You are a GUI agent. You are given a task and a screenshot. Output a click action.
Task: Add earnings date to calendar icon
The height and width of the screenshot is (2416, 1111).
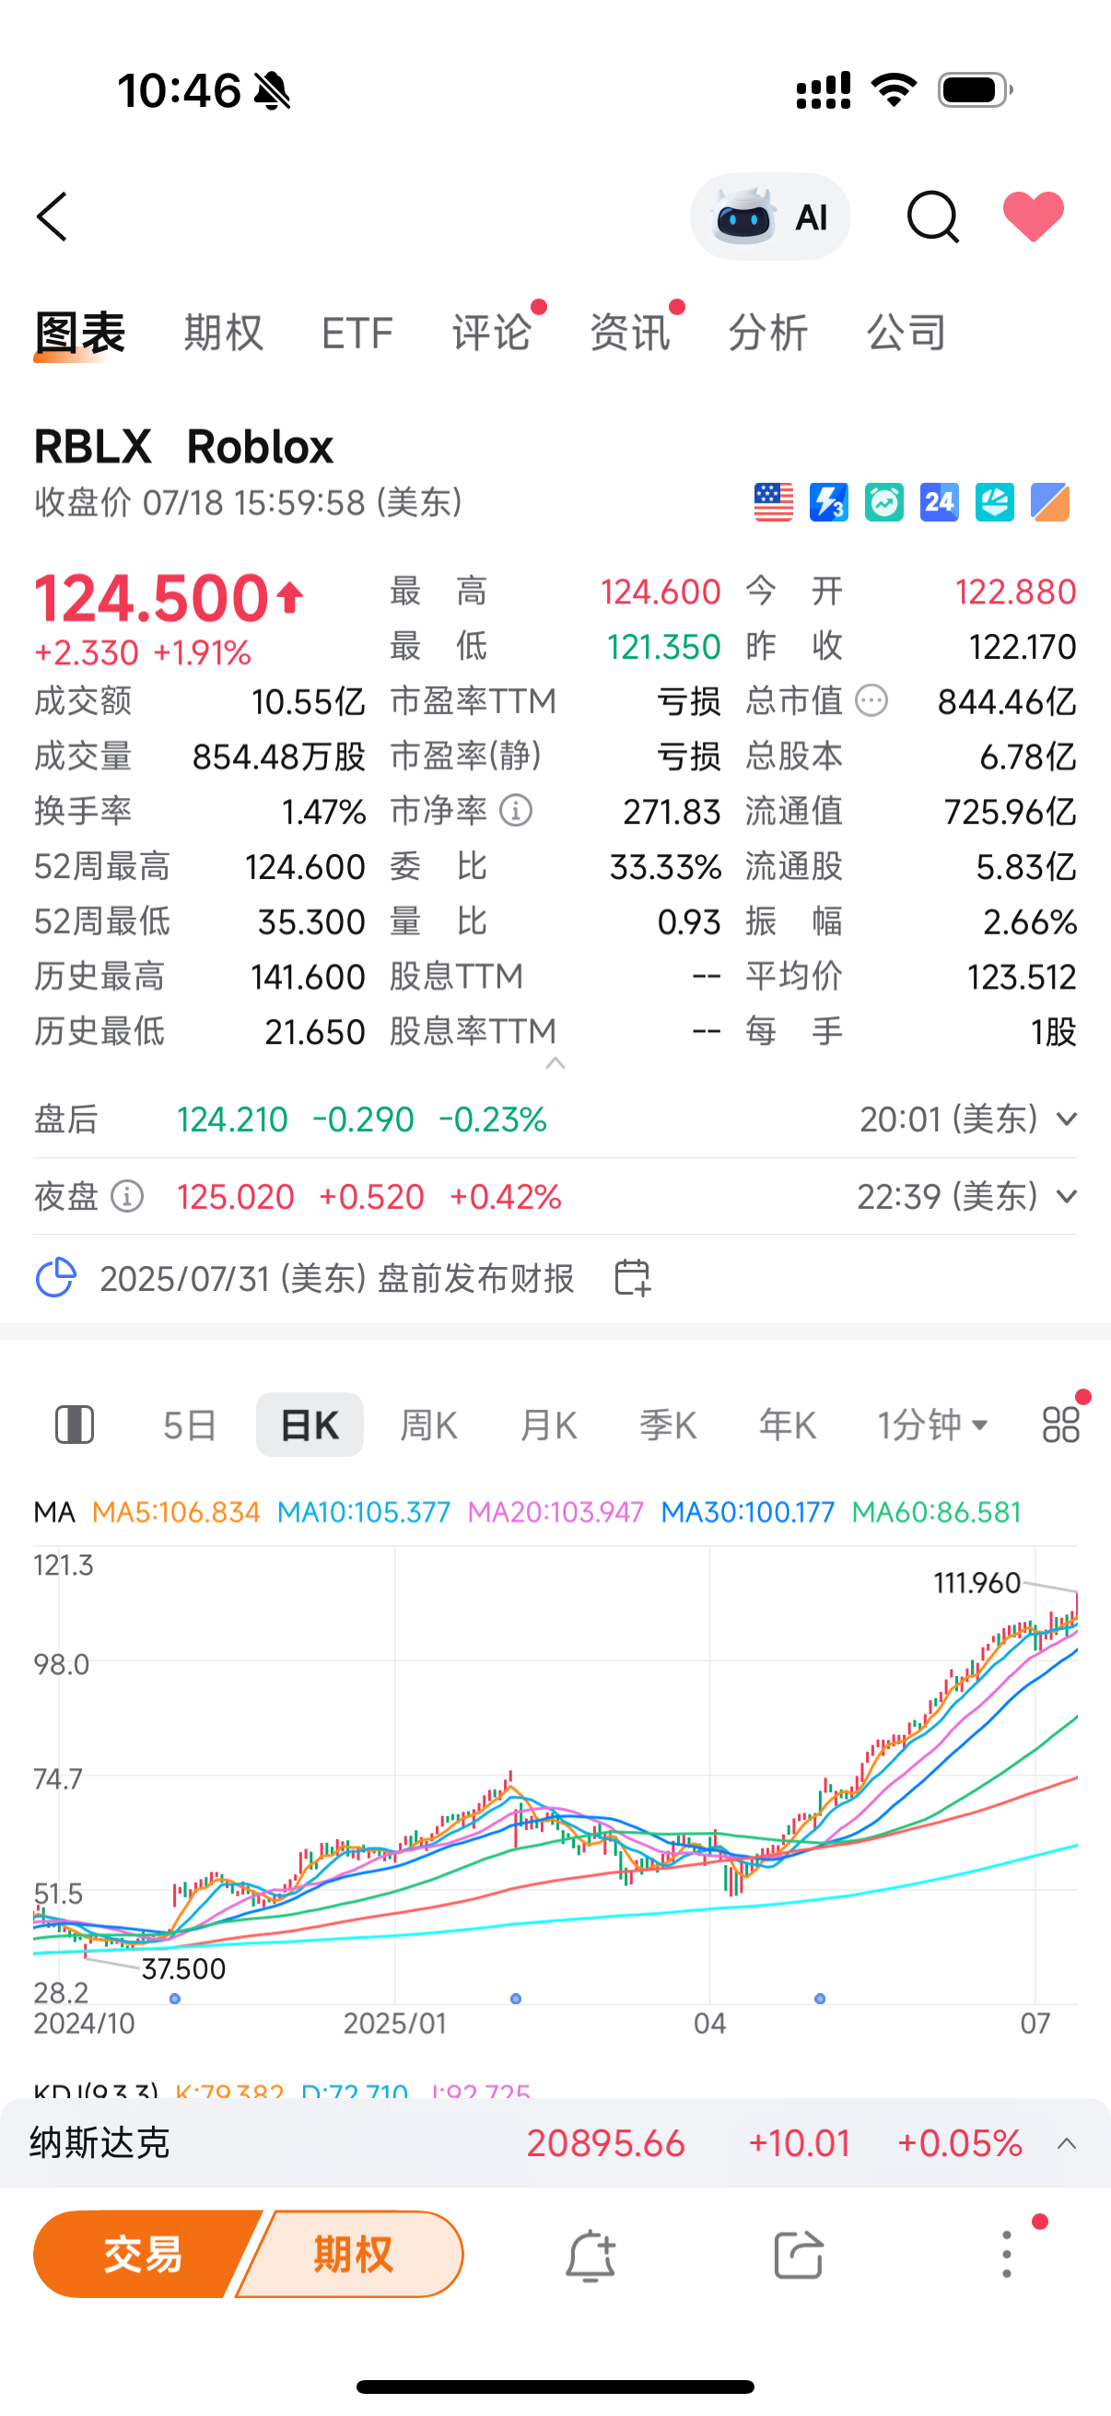pyautogui.click(x=632, y=1277)
